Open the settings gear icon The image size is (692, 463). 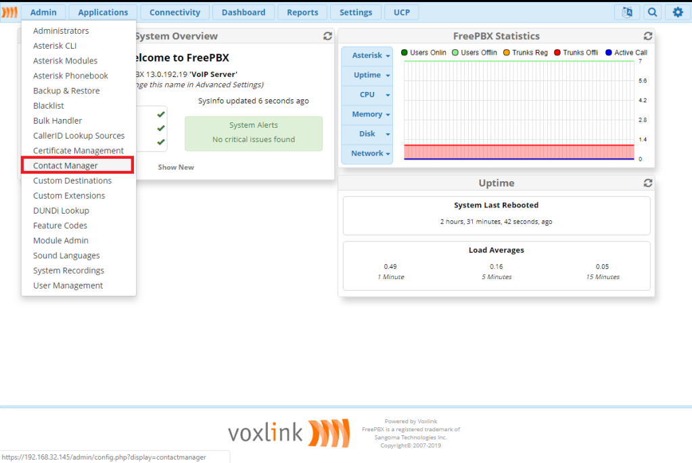coord(677,12)
